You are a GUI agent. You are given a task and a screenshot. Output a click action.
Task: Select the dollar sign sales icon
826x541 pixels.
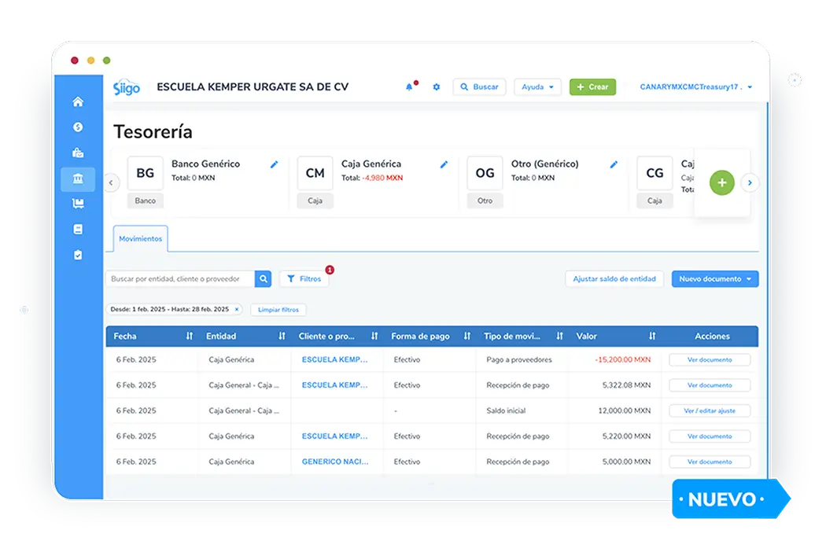[78, 127]
